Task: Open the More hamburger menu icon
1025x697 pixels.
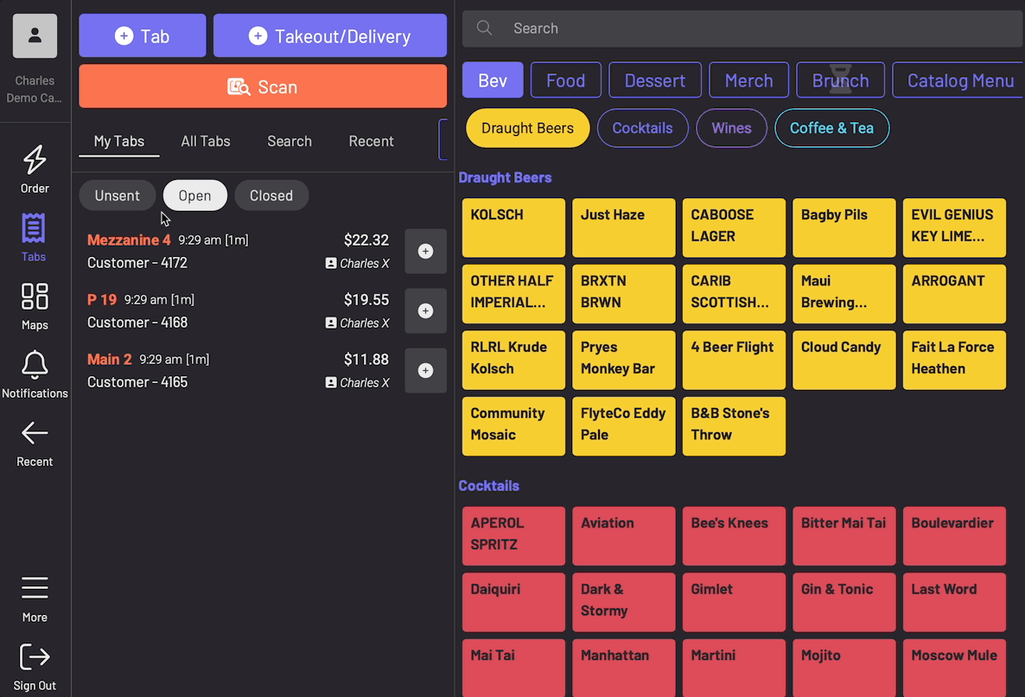Action: tap(35, 588)
